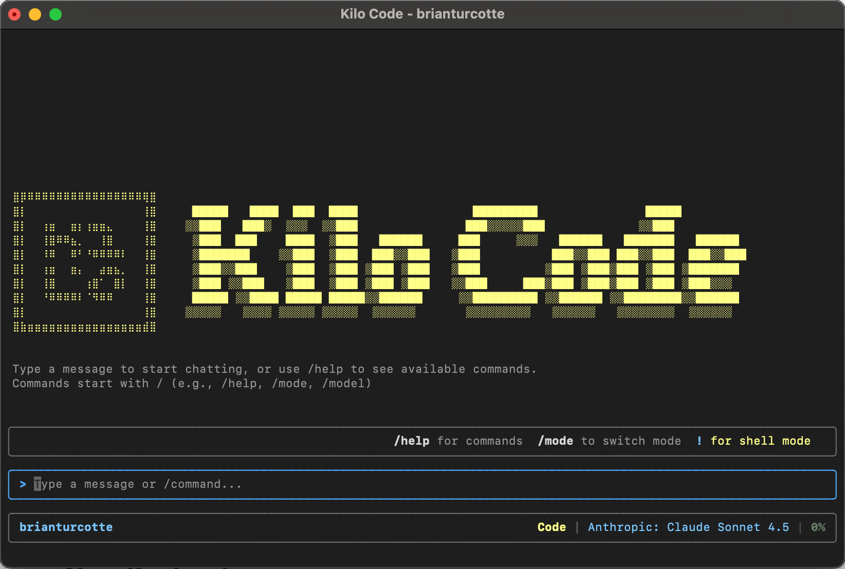Click 'Anthropic: Claude Sonnet 4.5' model label
Image resolution: width=845 pixels, height=569 pixels.
tap(688, 527)
